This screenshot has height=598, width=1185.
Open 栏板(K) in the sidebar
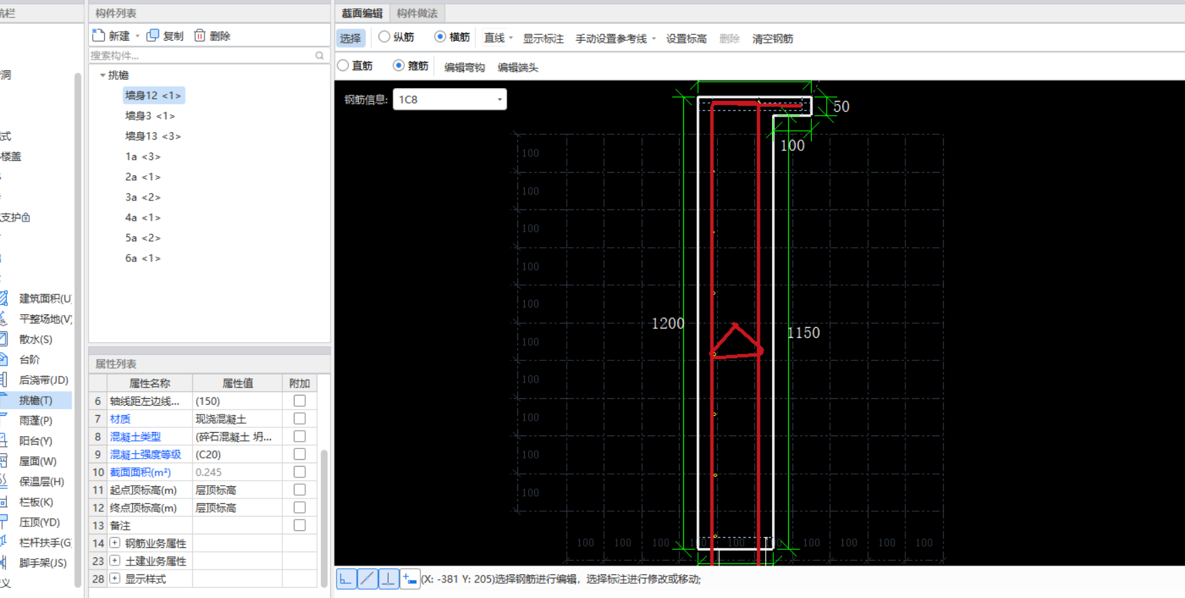(35, 502)
